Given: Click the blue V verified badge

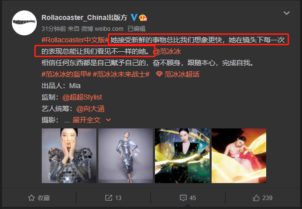Looking at the screenshot, I should pos(134,17).
